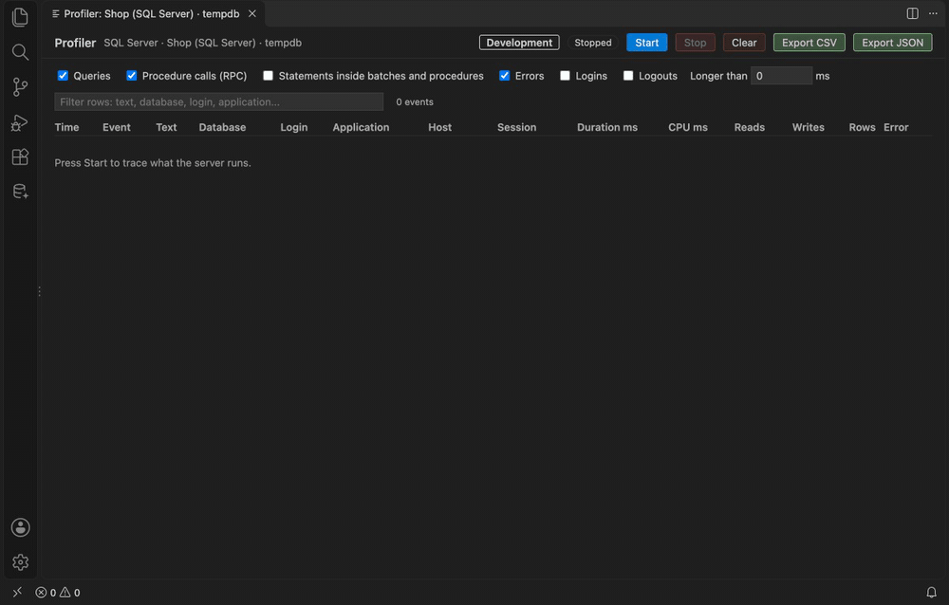Click the 0 events counter
This screenshot has width=949, height=605.
(x=415, y=101)
